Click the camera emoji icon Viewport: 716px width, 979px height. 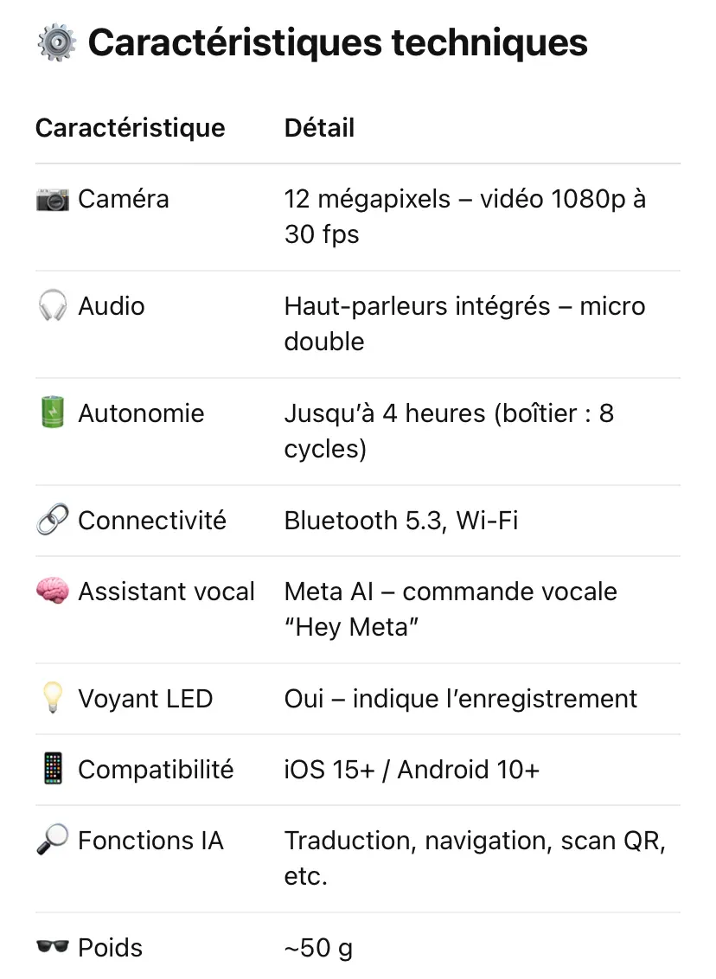tap(53, 200)
